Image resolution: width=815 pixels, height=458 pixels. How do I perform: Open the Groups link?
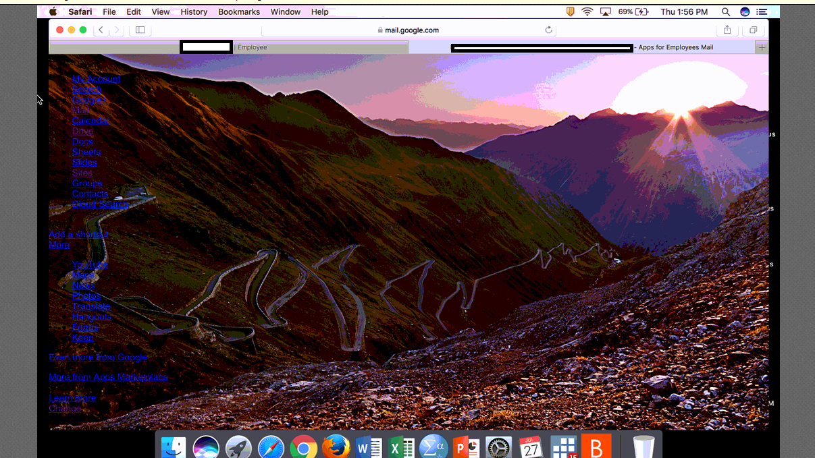pyautogui.click(x=87, y=183)
